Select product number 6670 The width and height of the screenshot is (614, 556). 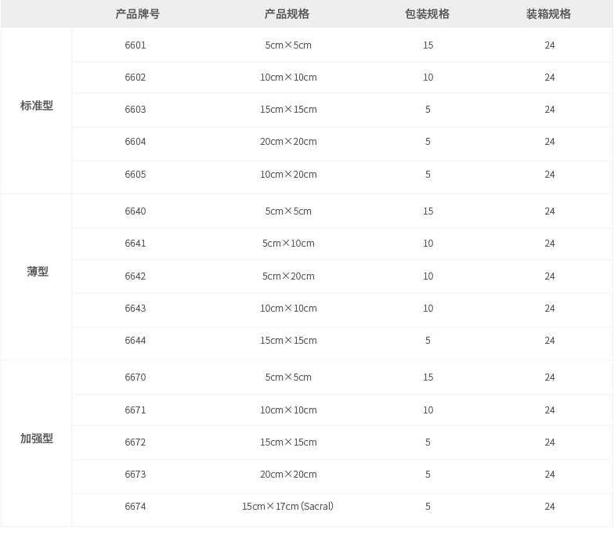[x=135, y=377]
